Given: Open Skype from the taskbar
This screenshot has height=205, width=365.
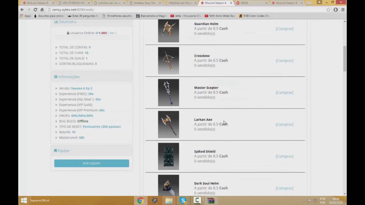Looking at the screenshot, I should (183, 200).
